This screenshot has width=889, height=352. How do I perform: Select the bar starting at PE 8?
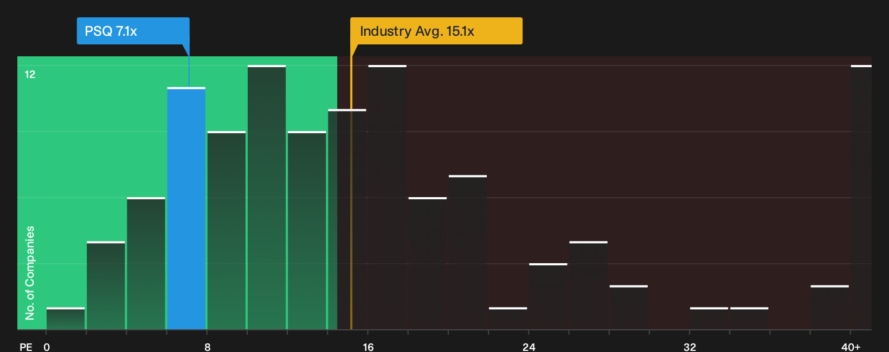[x=227, y=230]
